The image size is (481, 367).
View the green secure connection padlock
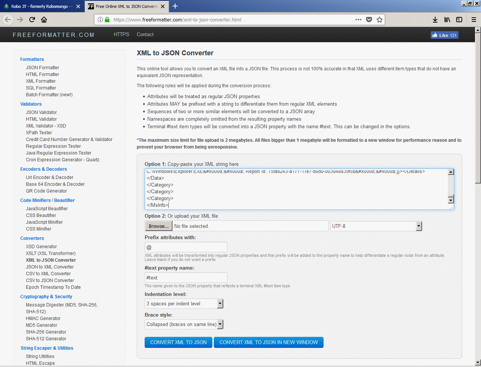(x=107, y=20)
